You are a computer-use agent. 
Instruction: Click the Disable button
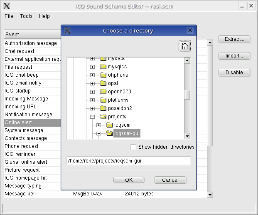click(234, 72)
